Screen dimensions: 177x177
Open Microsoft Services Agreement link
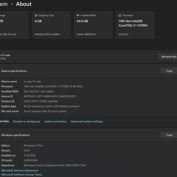[x=20, y=170]
